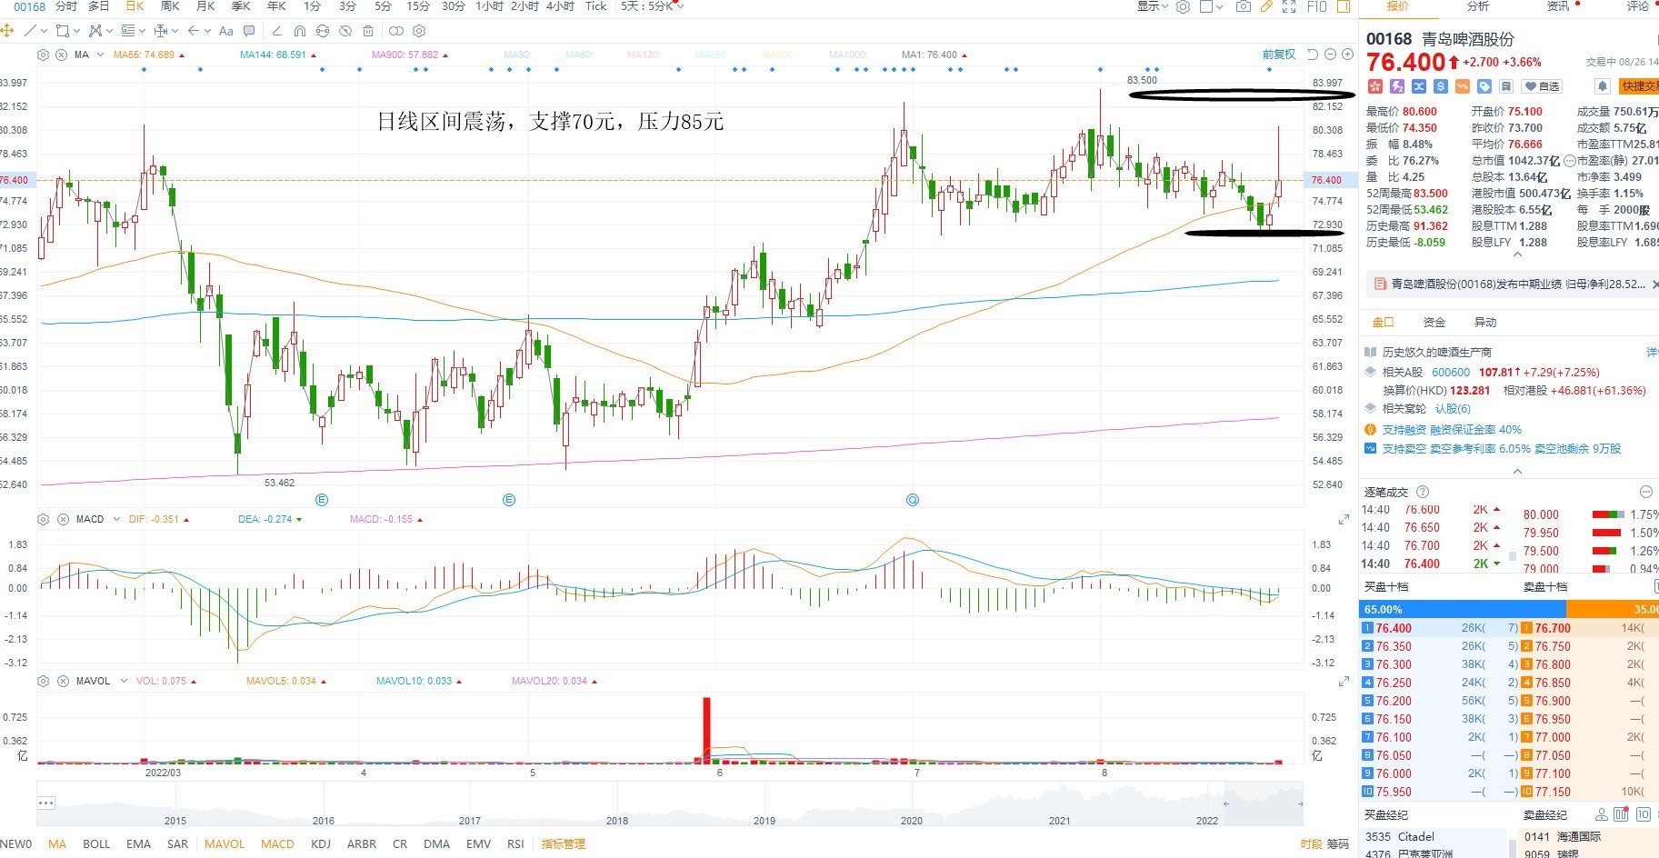Screen dimensions: 1659x858
Task: Open 认股(6) warrants link
Action: coord(1453,409)
